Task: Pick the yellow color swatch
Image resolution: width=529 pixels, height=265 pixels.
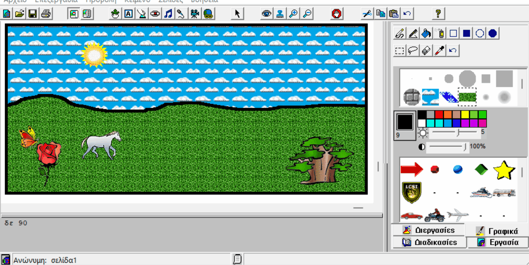Action: 465,115
